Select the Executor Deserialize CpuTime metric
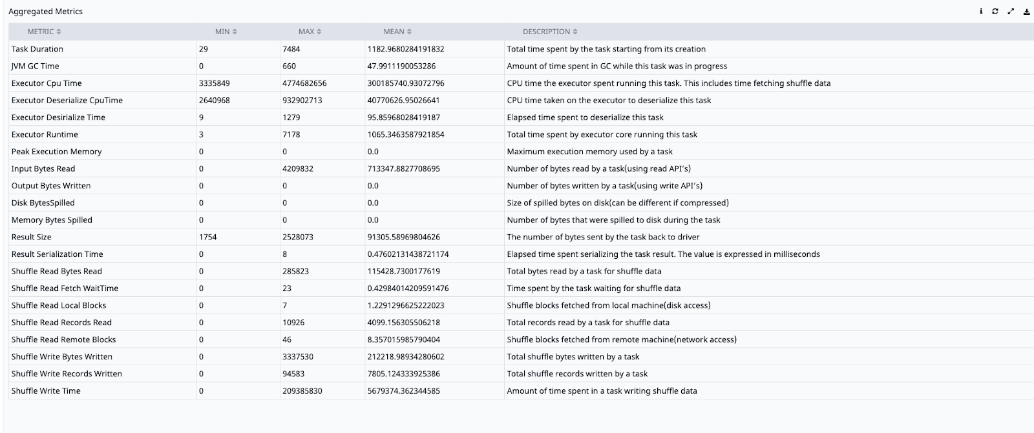Viewport: 1034px width, 433px height. (x=67, y=100)
